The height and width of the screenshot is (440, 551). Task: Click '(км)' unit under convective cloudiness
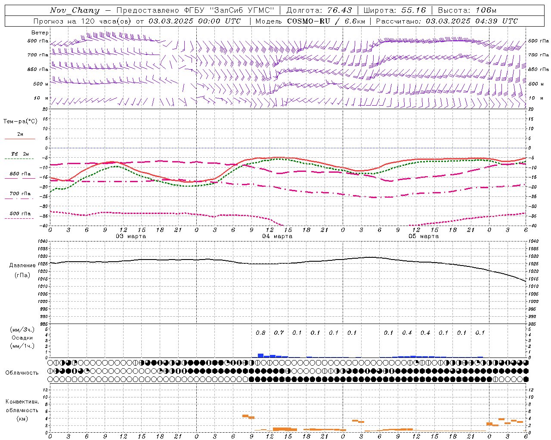tap(22, 419)
